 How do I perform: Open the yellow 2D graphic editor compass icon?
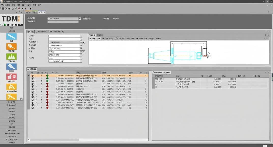[x=11, y=87]
